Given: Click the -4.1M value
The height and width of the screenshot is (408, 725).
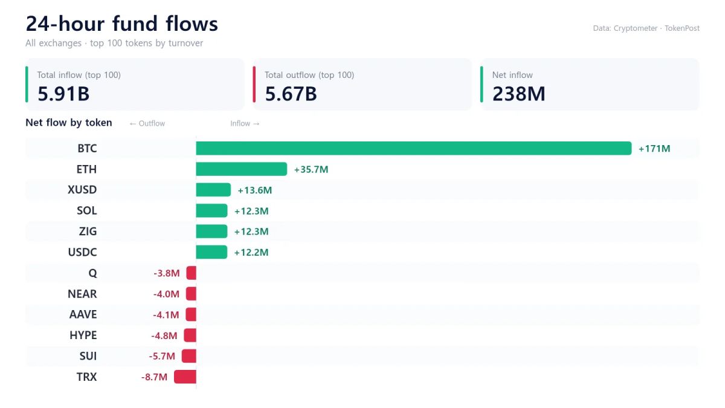Looking at the screenshot, I should 166,315.
